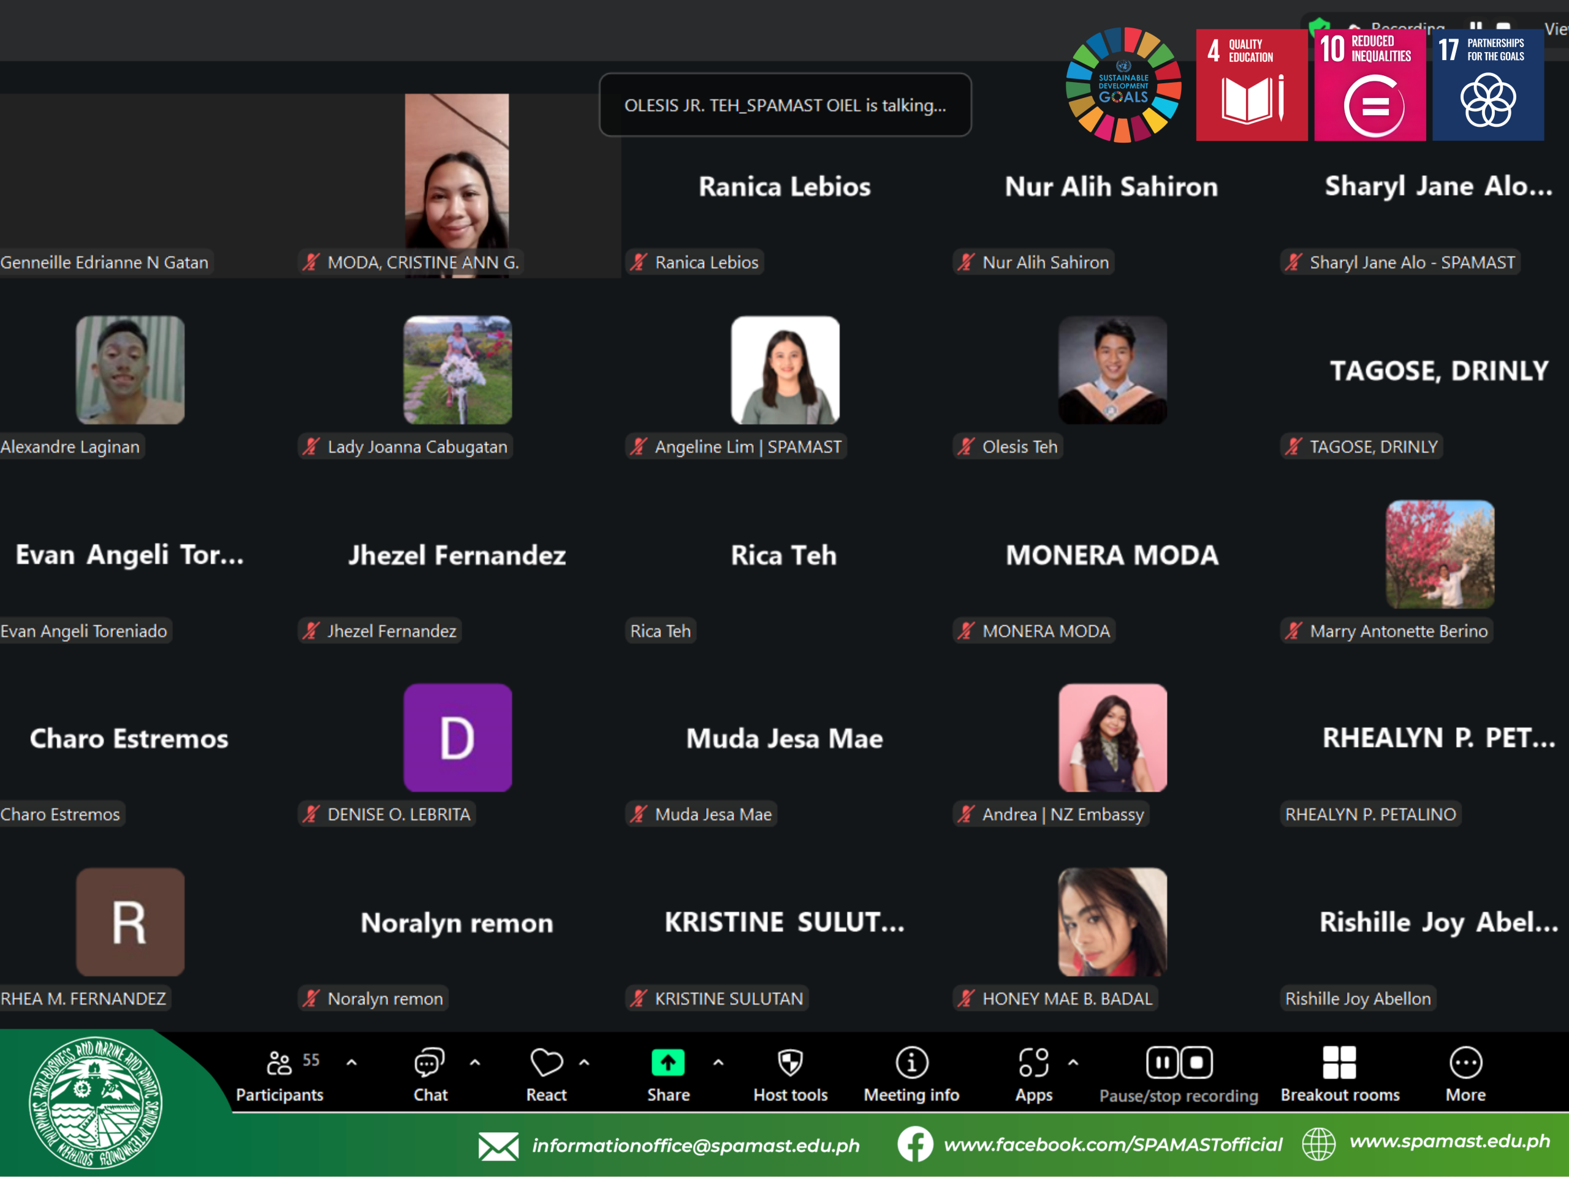Image resolution: width=1569 pixels, height=1177 pixels.
Task: Expand the chevron next to Apps
Action: point(1073,1062)
